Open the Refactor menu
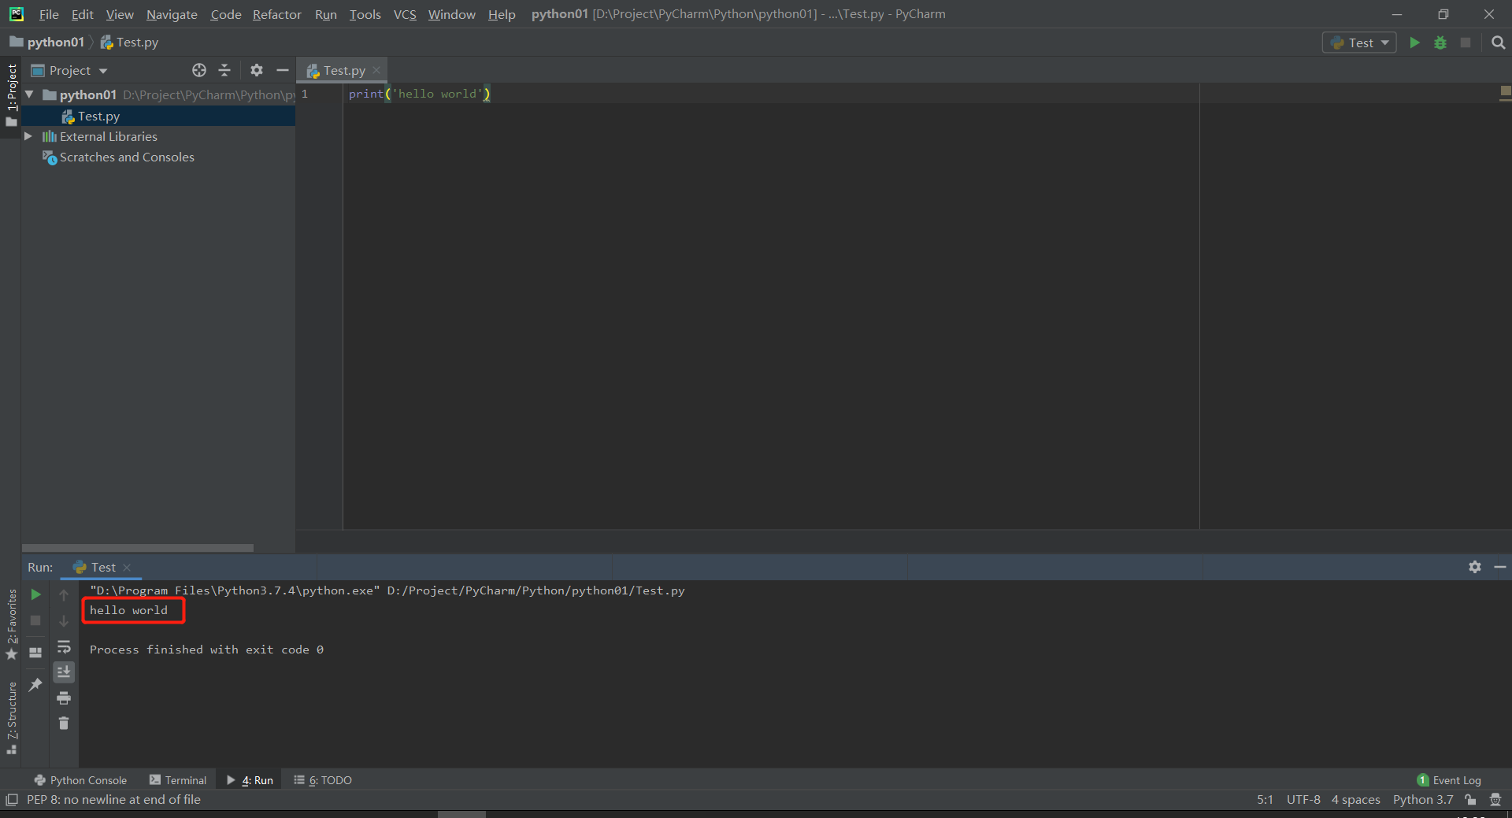 (x=277, y=14)
